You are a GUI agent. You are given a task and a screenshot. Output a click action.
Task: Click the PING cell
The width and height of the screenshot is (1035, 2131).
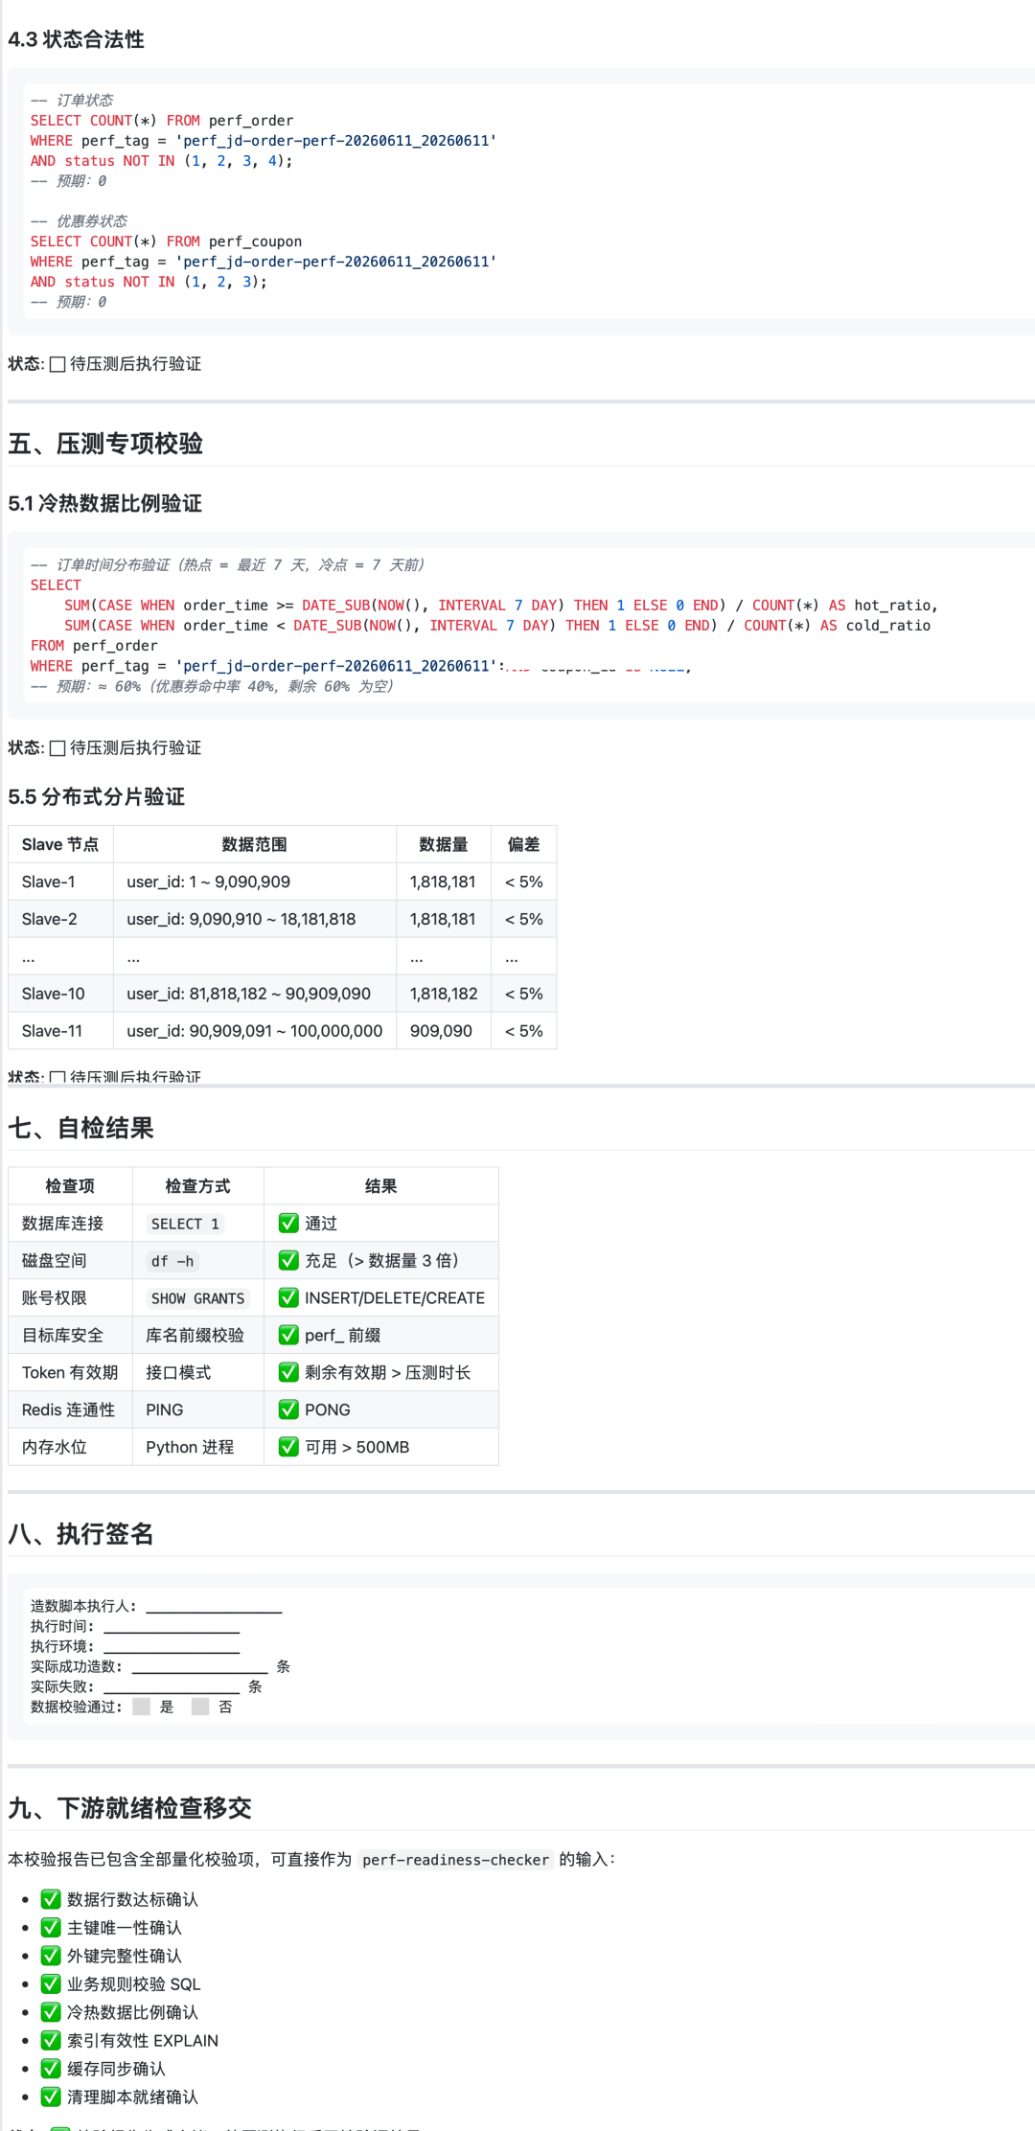coord(198,1409)
